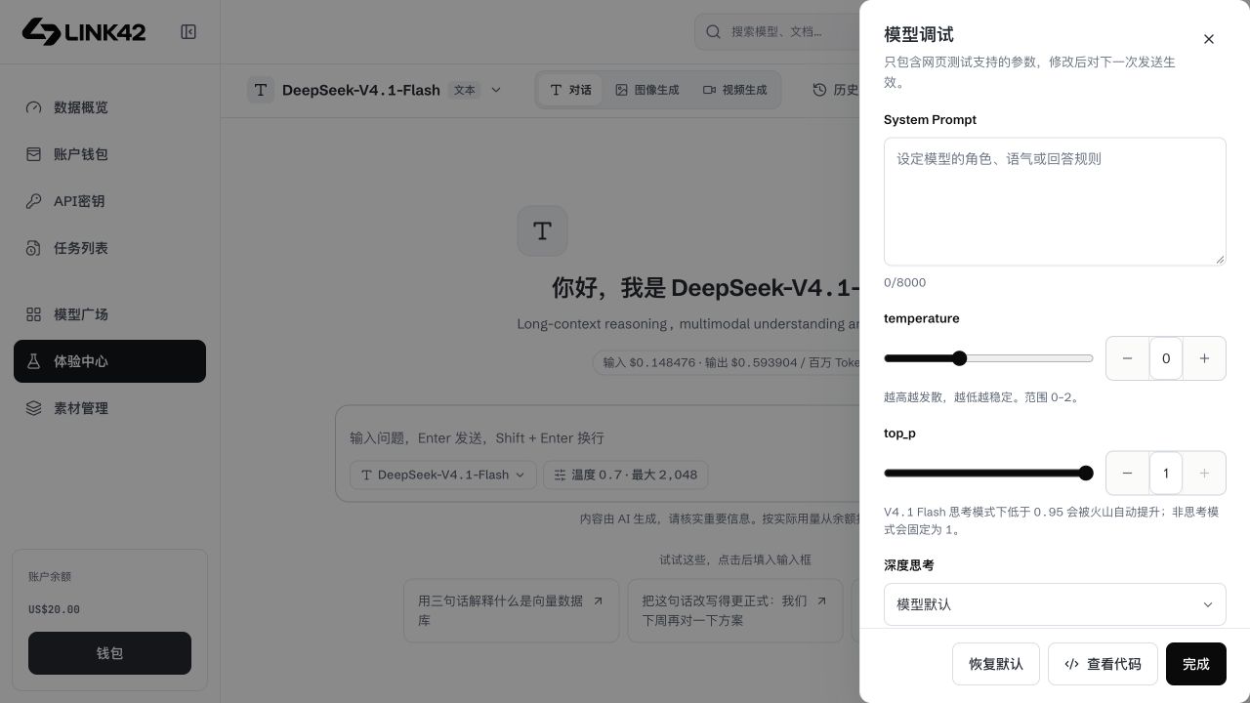Click the 完成 button

1196,664
